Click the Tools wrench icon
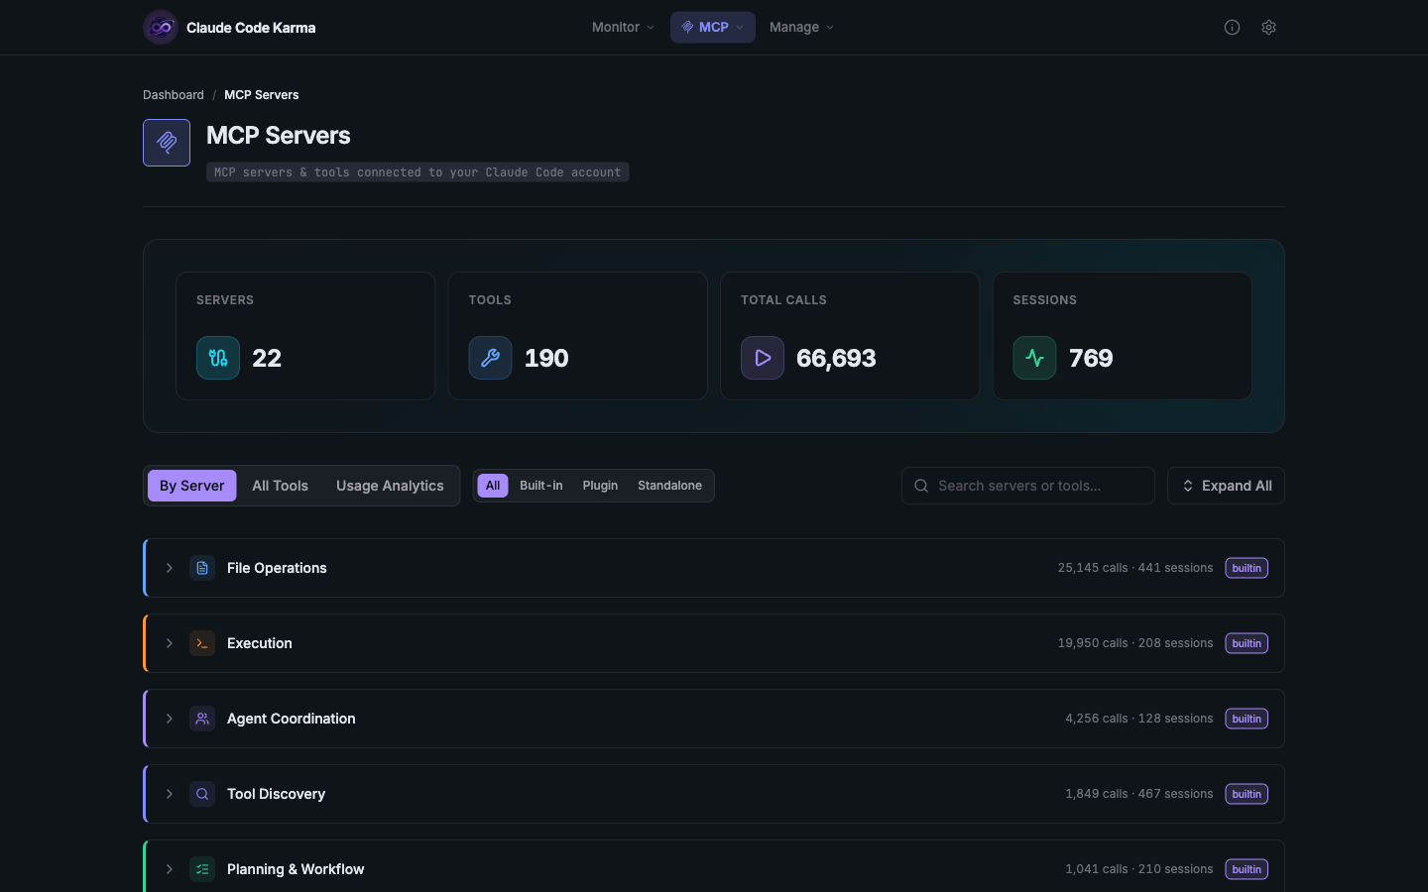Viewport: 1428px width, 892px height. tap(490, 358)
